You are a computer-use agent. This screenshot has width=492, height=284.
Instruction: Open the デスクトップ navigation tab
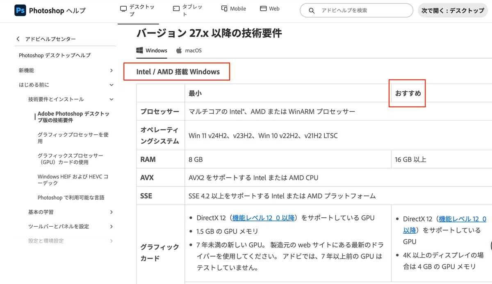tap(139, 11)
